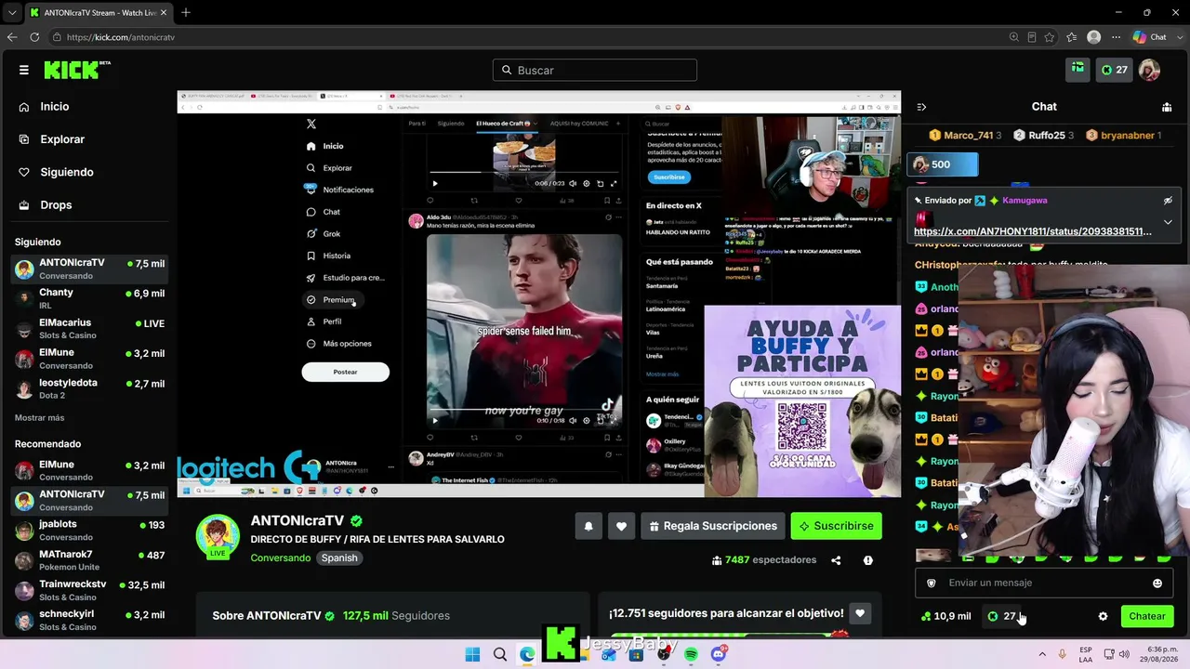Open the user profile avatar menu
The image size is (1190, 669).
pyautogui.click(x=1150, y=70)
